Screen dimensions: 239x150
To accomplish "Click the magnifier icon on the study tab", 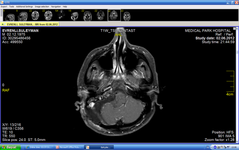I will click(x=5, y=24).
